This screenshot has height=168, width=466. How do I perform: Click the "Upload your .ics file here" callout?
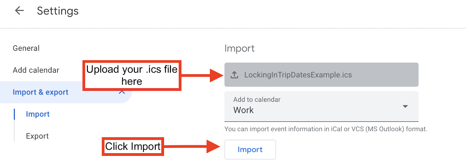pos(132,75)
